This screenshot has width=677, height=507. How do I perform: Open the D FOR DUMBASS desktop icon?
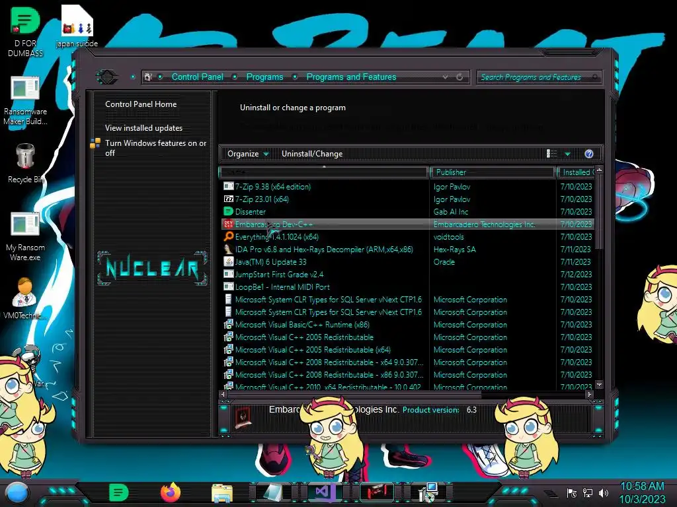(25, 31)
